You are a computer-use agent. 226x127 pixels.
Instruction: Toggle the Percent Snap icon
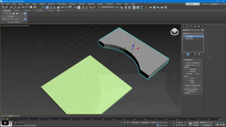[91, 7]
